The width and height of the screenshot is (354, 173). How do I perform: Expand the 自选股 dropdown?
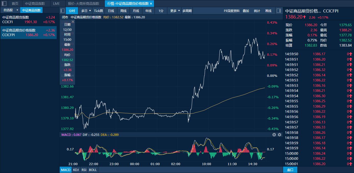[17, 10]
